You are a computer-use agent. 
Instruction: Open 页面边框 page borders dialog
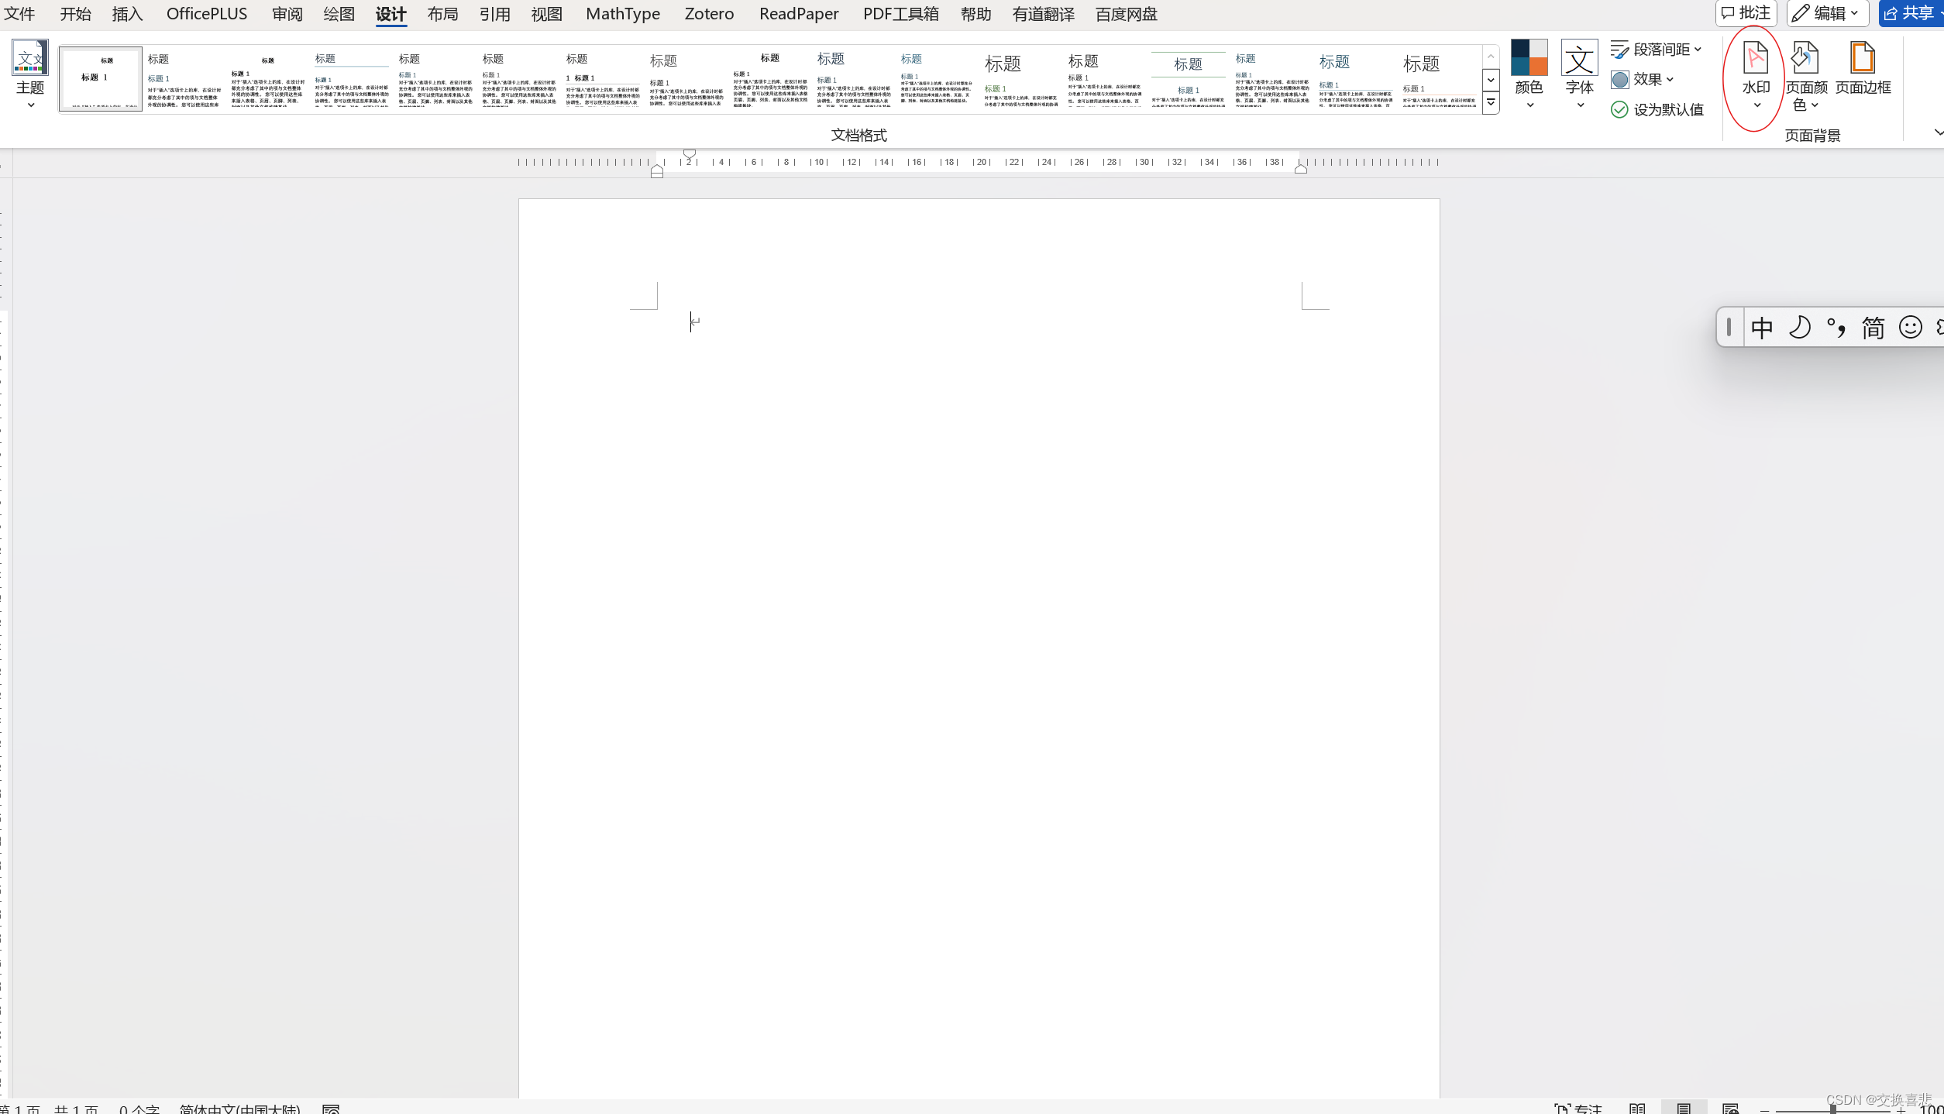1863,70
